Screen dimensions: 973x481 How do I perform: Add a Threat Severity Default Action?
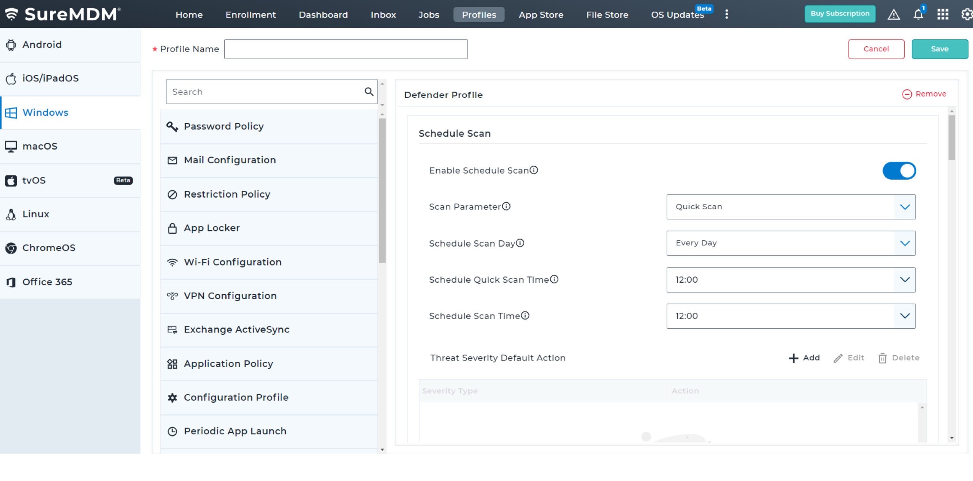[804, 358]
